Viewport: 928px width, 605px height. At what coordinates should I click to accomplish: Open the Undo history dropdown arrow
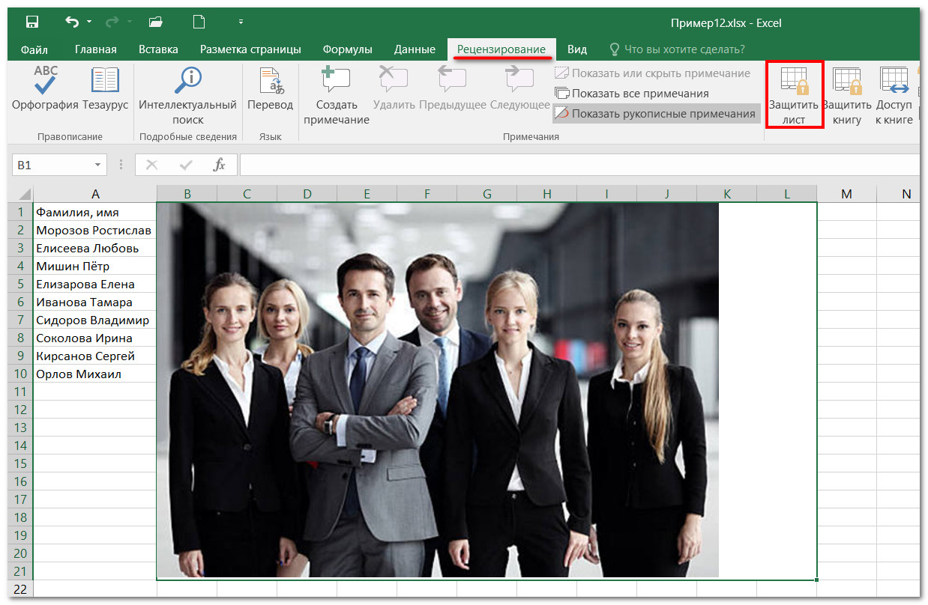pyautogui.click(x=89, y=22)
